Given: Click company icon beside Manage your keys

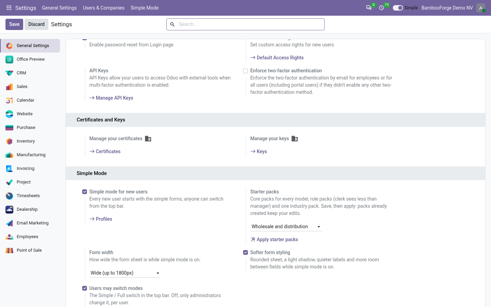Looking at the screenshot, I should coord(295,138).
